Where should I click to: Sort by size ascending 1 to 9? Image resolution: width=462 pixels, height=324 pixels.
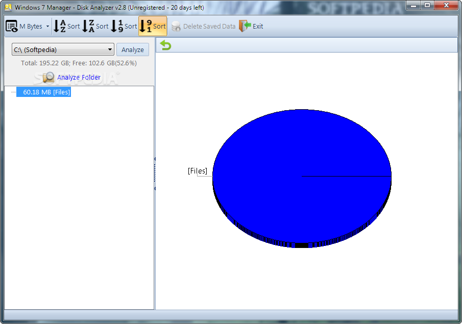[124, 26]
